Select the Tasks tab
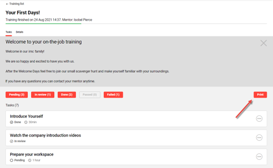Screen dimensions: 273x168 9,32
